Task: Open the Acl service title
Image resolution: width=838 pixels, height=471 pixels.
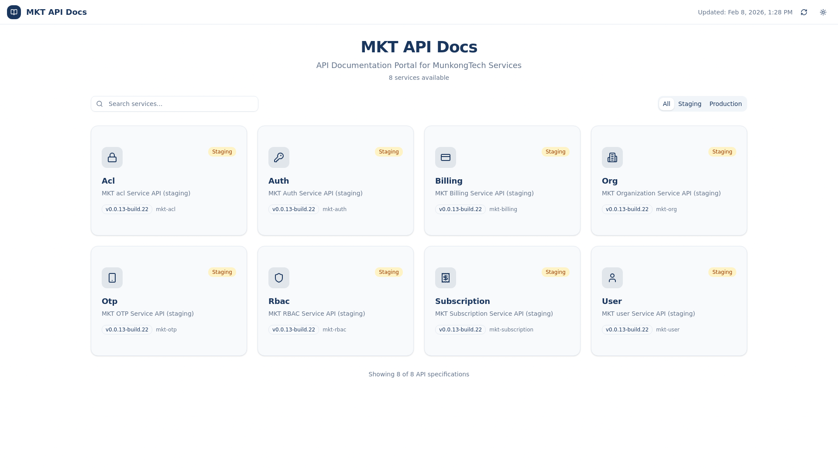Action: click(108, 181)
